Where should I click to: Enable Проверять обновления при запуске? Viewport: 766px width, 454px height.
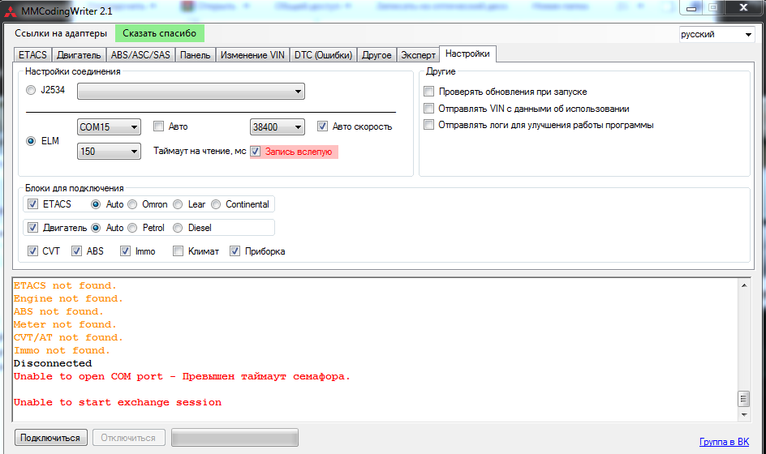[x=429, y=92]
